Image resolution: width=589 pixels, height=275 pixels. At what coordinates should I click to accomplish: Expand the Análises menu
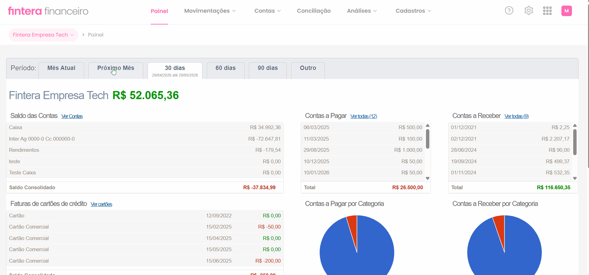362,11
